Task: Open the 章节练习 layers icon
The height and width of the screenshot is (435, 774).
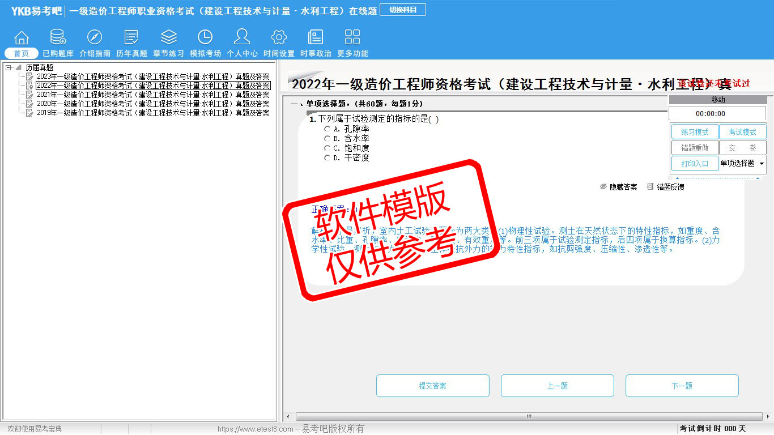Action: [x=168, y=38]
